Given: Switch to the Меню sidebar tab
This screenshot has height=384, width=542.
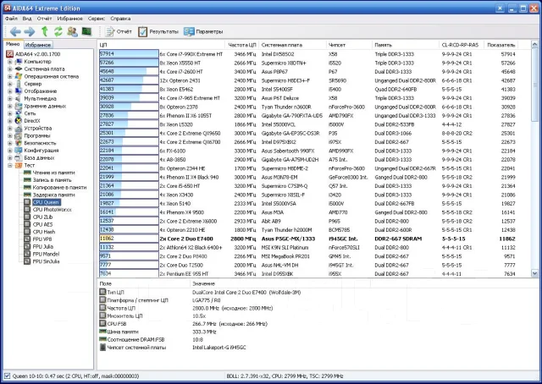Looking at the screenshot, I should [13, 44].
